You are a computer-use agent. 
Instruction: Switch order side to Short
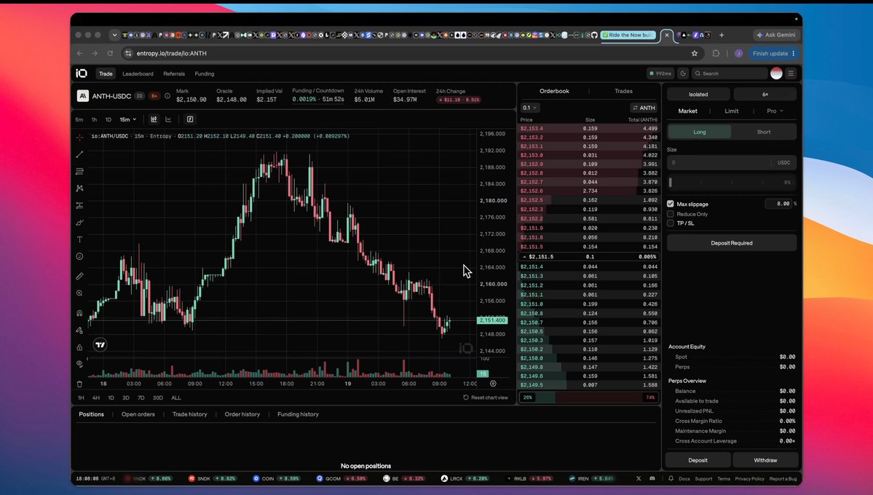(x=764, y=132)
